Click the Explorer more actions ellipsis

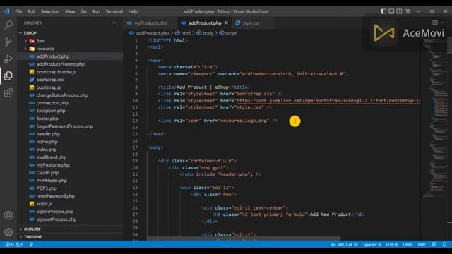coord(114,23)
